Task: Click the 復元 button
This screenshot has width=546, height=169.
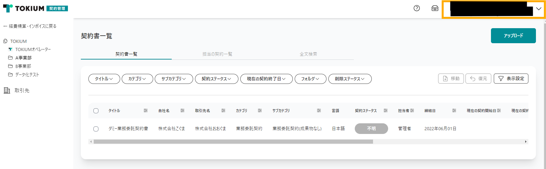Action: click(478, 79)
